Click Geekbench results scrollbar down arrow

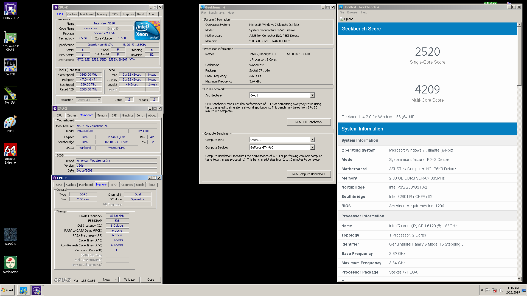click(x=519, y=279)
